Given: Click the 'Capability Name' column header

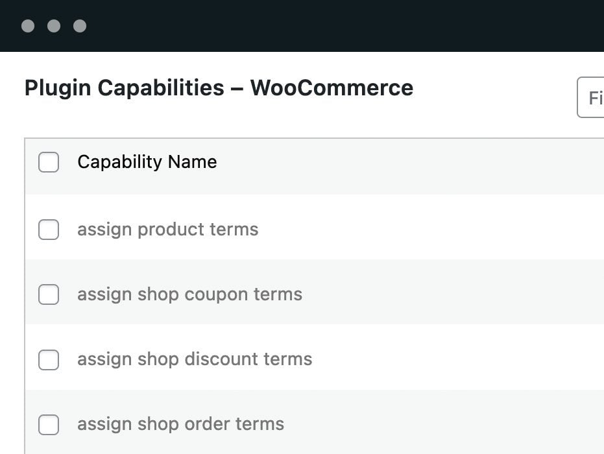Looking at the screenshot, I should (147, 162).
